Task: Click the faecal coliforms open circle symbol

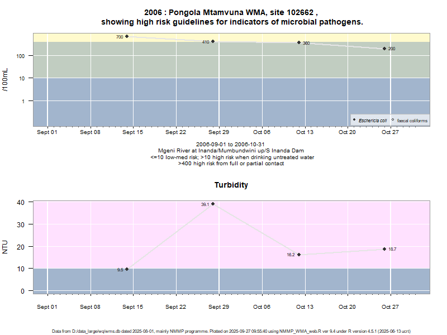Action: [x=393, y=121]
